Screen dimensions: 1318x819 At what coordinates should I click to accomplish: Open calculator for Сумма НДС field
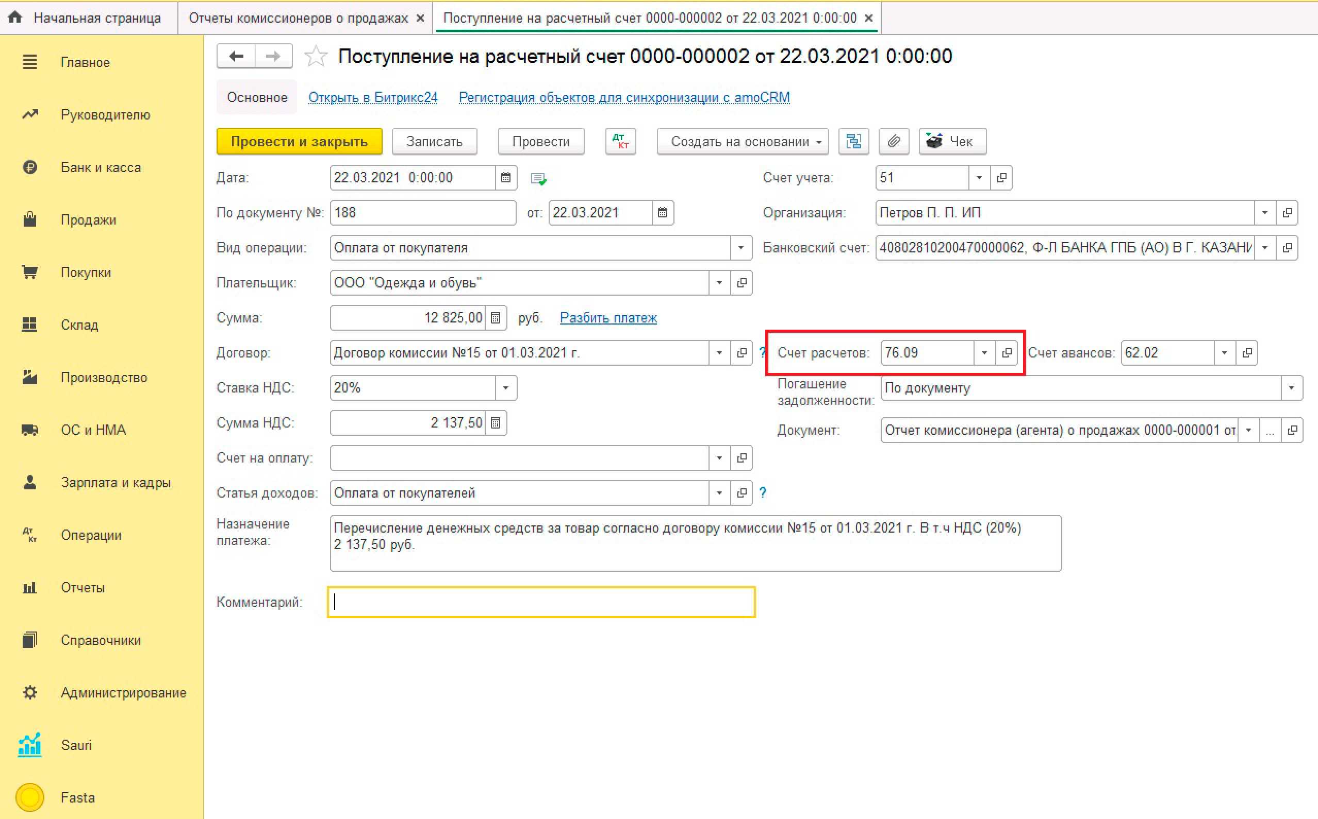click(x=496, y=423)
